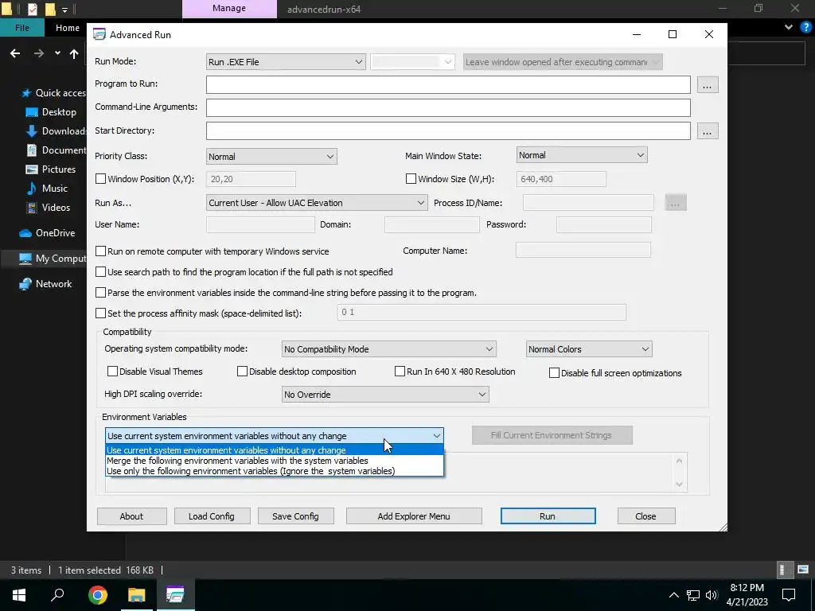Screen dimensions: 815x611
Task: Open OS compatibility mode dropdown
Action: click(388, 349)
